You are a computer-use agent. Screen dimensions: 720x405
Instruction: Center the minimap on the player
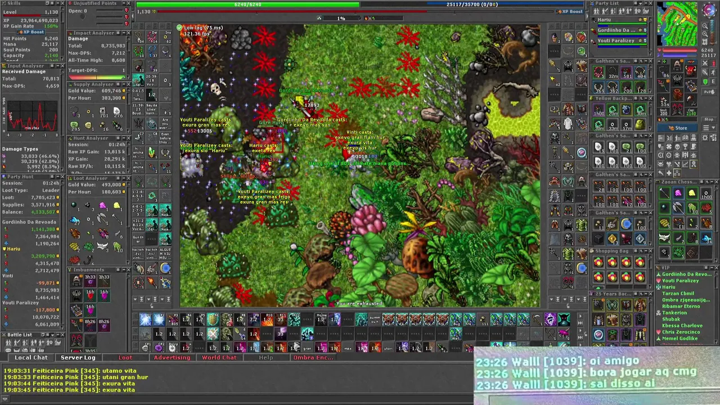point(705,42)
